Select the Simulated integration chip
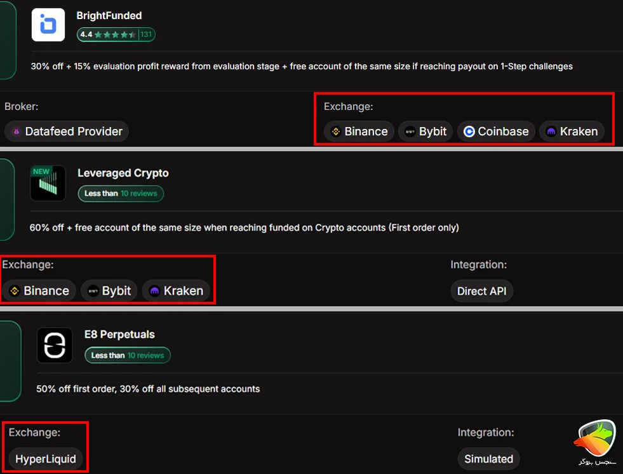Image resolution: width=623 pixels, height=474 pixels. pos(489,459)
